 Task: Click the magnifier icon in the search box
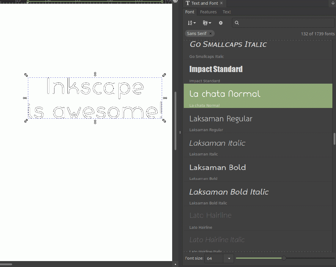point(236,23)
